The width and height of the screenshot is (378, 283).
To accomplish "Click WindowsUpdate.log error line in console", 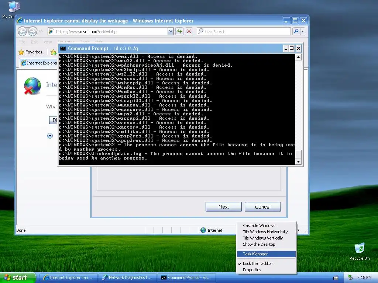I will [x=175, y=156].
